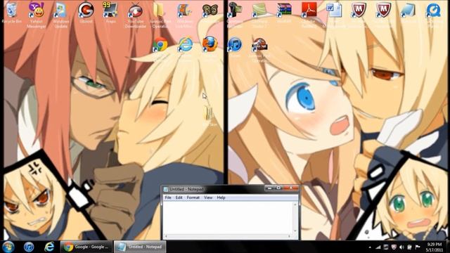Select the red G Gbound shortcut
The image size is (450, 253).
point(86,13)
